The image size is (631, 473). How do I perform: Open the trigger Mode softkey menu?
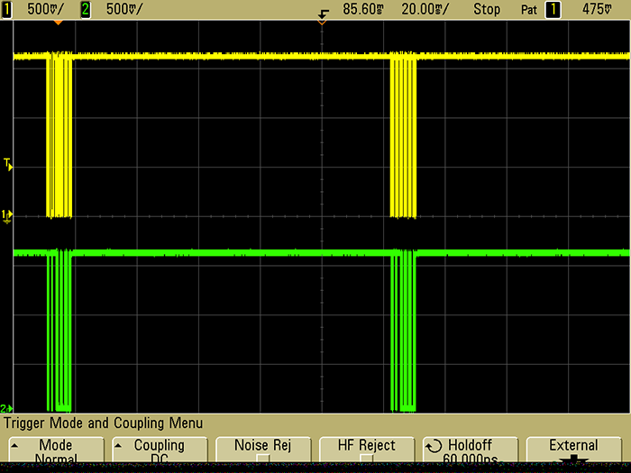coord(55,450)
